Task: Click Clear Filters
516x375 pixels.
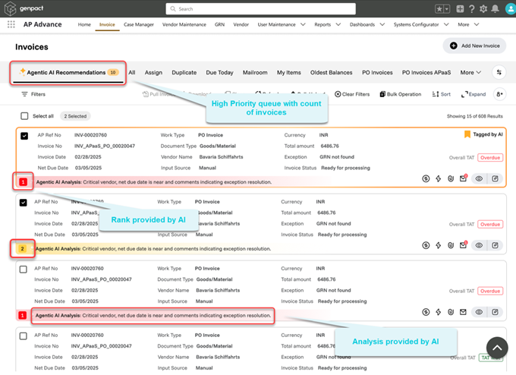Action: click(352, 94)
